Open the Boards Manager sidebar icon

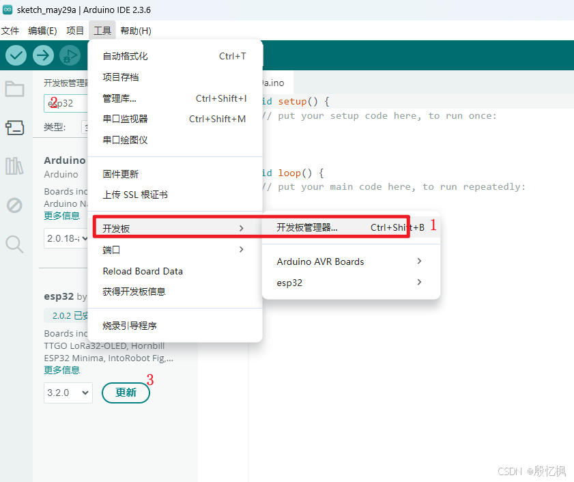tap(15, 127)
